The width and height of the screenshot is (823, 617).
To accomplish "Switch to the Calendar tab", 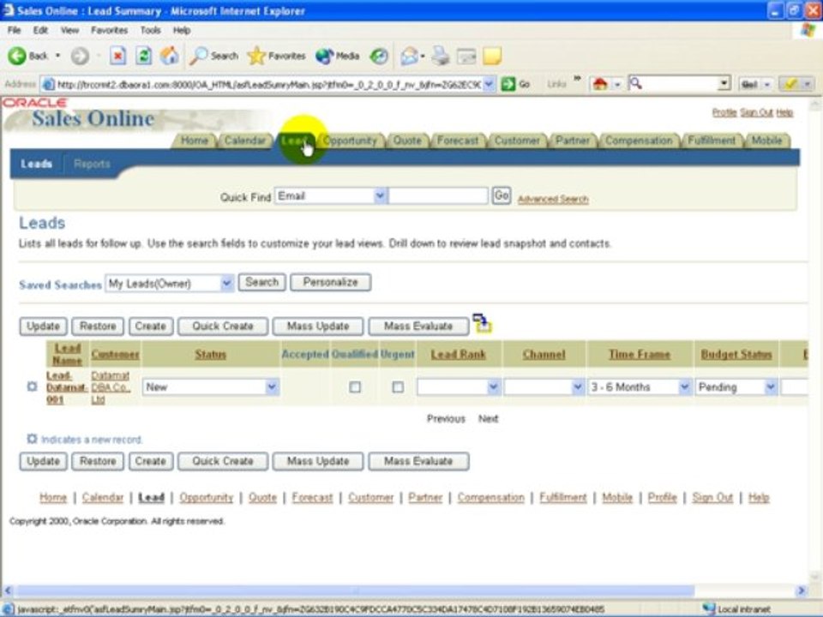I will pos(244,141).
